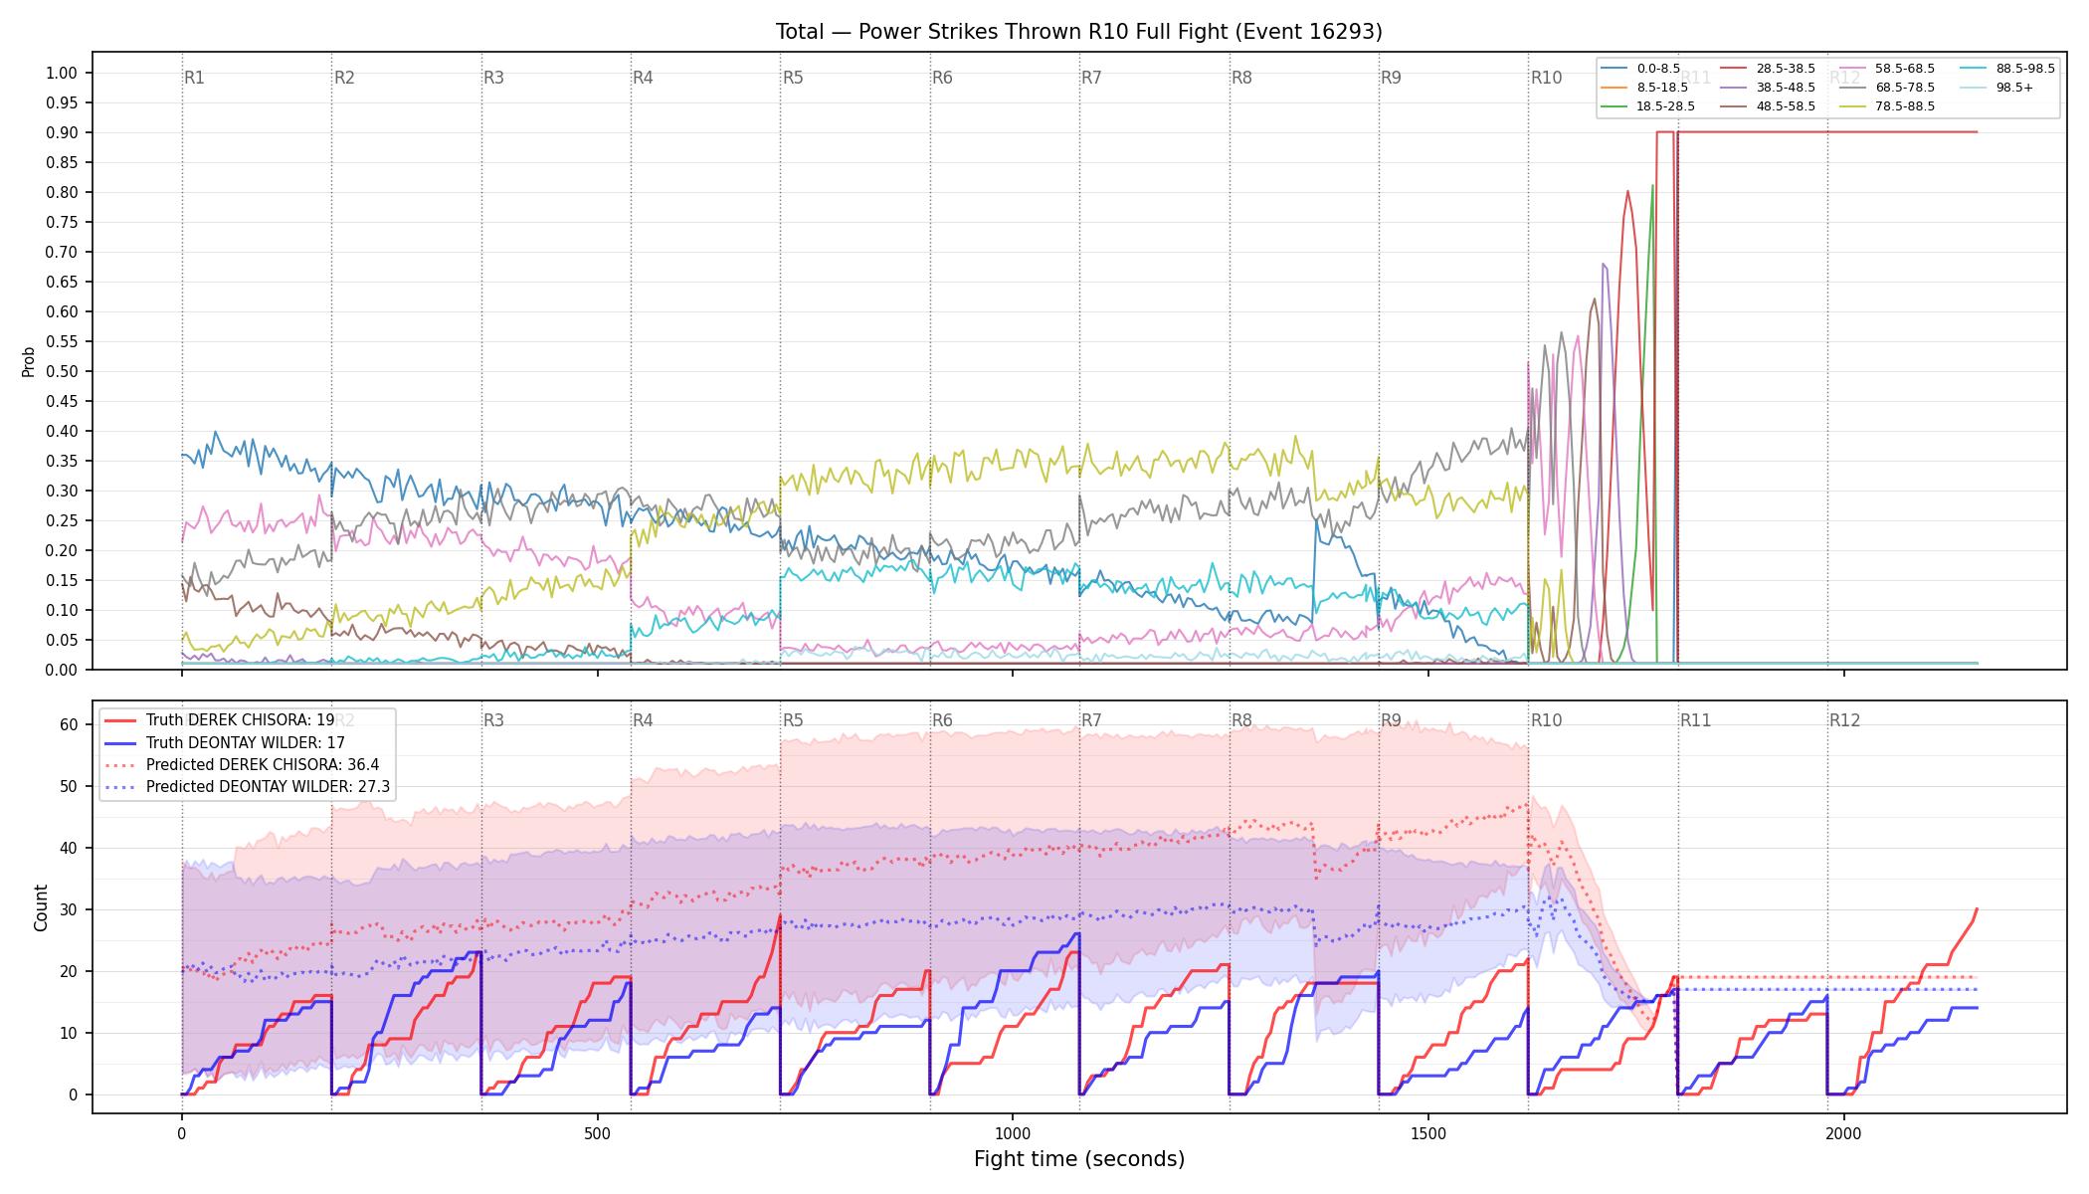The image size is (2089, 1194).
Task: Click the 1500 tick on the fight time axis
Action: click(x=1428, y=1133)
